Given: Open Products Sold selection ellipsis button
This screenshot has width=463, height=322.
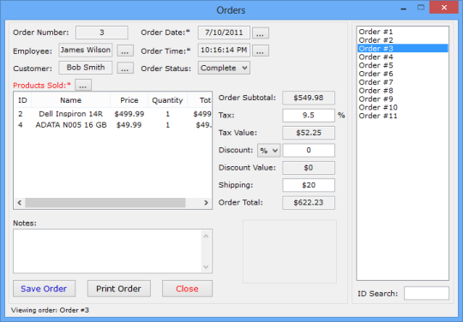Looking at the screenshot, I should 83,86.
